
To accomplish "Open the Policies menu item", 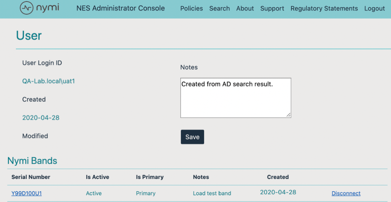I will click(x=191, y=8).
